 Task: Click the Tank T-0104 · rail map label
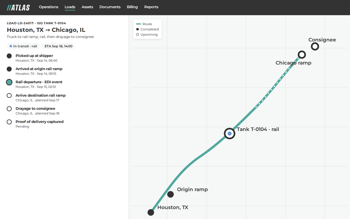tap(258, 129)
